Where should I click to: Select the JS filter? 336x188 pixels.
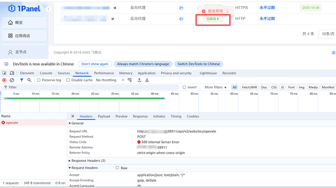282,87
